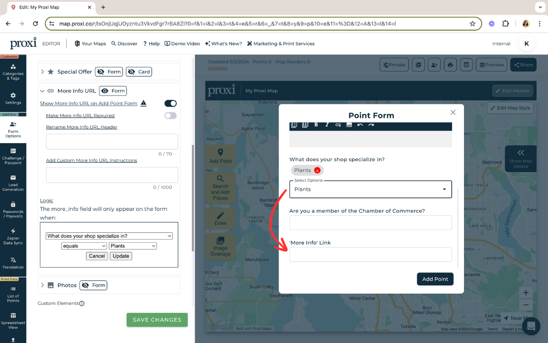The width and height of the screenshot is (548, 343).
Task: Open List of Points
Action: coord(13,294)
